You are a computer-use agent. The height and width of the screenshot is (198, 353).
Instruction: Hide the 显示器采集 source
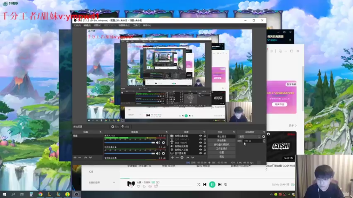(200, 153)
